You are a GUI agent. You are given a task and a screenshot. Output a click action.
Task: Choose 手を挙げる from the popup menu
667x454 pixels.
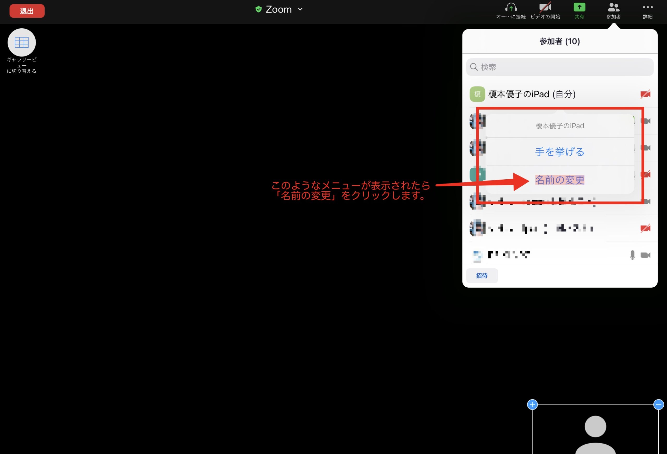pos(560,152)
